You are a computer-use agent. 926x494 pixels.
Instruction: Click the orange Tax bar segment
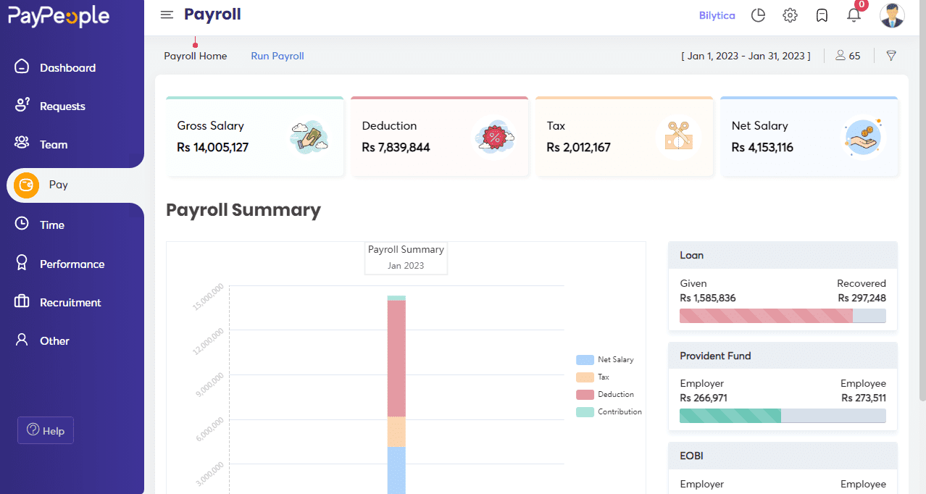396,432
